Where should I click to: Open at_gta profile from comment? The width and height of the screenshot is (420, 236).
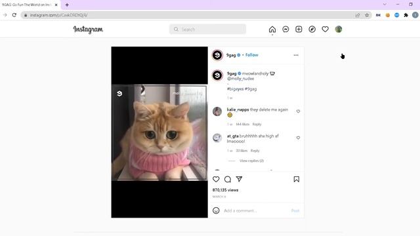pyautogui.click(x=232, y=136)
